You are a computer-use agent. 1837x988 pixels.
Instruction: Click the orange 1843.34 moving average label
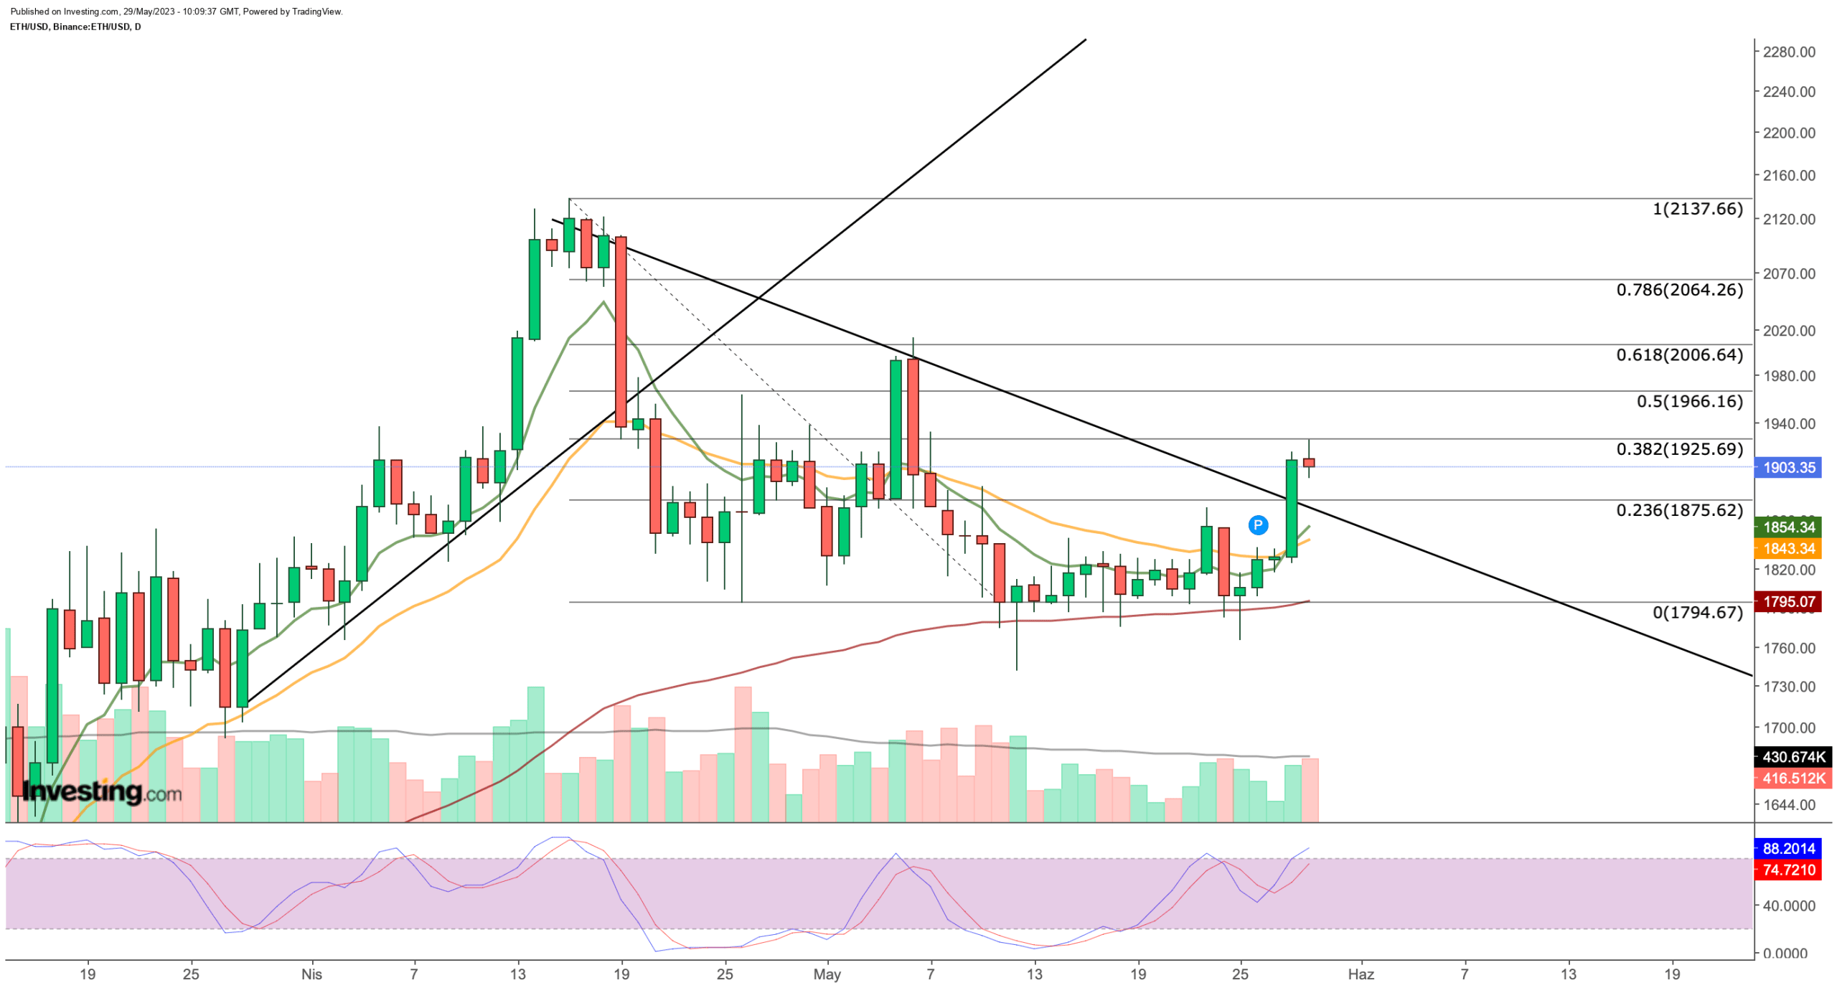point(1788,548)
